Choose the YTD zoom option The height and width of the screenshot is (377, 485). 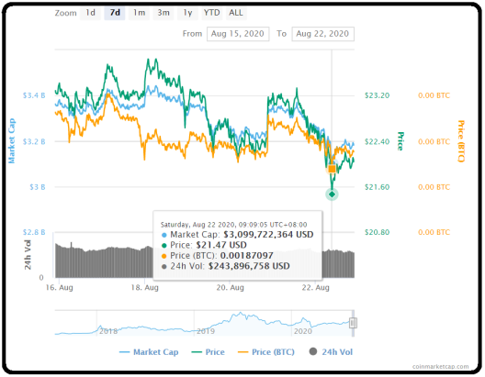point(212,13)
